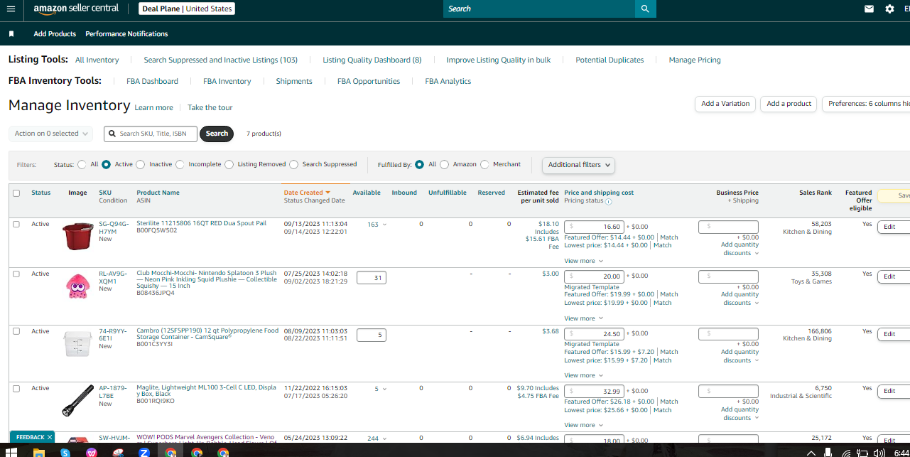Viewport: 910px width, 457px height.
Task: Open Listing Quality Dashboard (8)
Action: (372, 60)
